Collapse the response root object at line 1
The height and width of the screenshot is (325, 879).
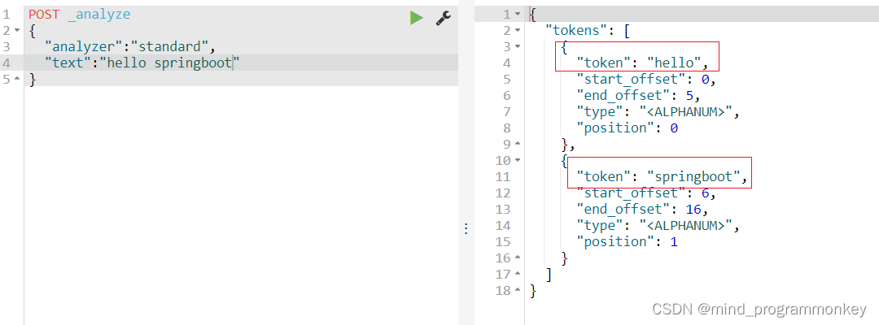tap(518, 14)
